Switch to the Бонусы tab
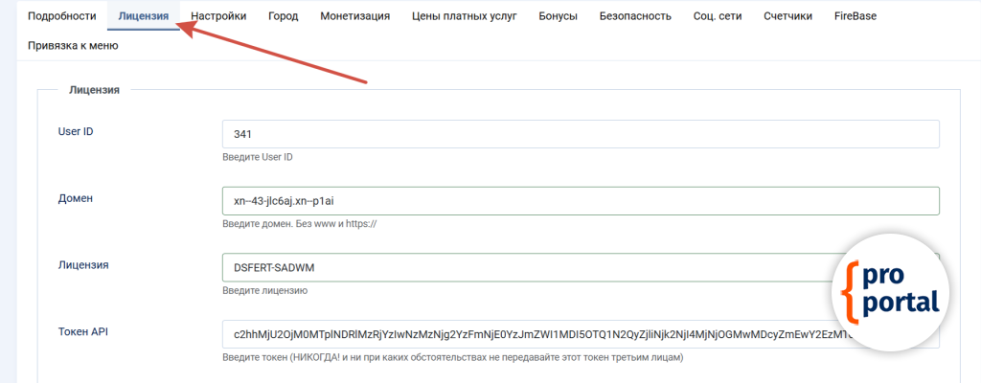Viewport: 981px width, 383px height. tap(558, 16)
